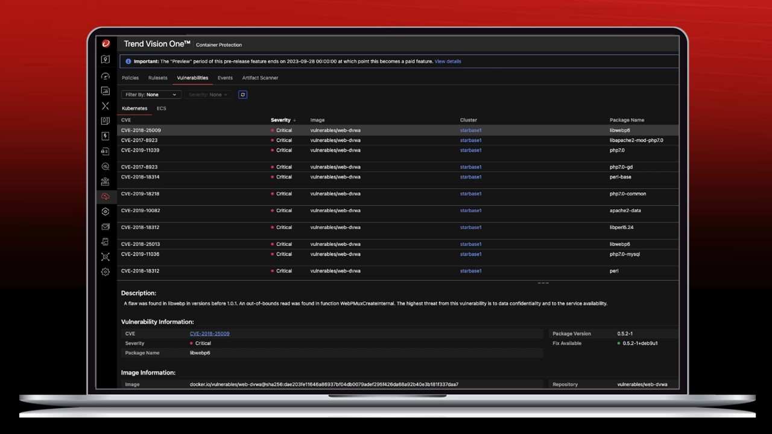Viewport: 772px width, 434px height.
Task: Click the php7.0-gd package name
Action: (x=621, y=167)
